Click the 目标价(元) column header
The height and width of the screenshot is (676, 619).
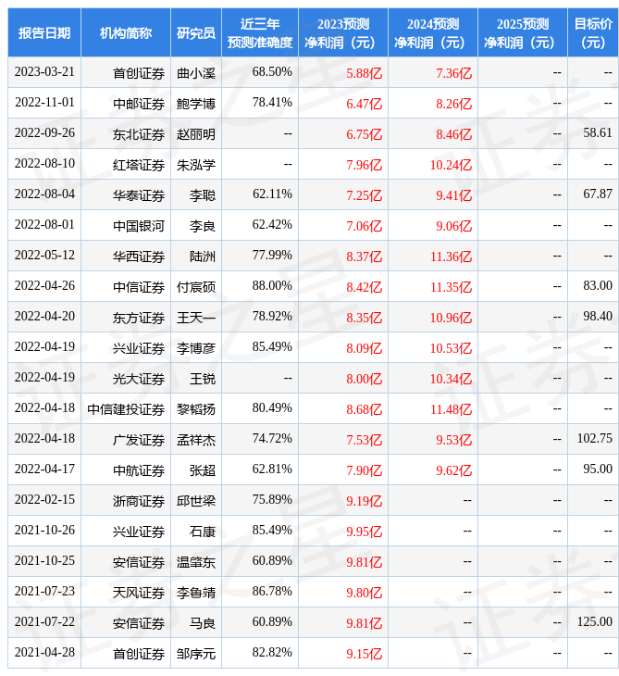coord(593,32)
